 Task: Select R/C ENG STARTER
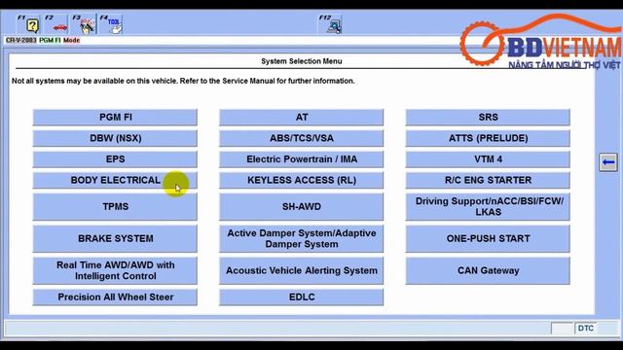(488, 181)
